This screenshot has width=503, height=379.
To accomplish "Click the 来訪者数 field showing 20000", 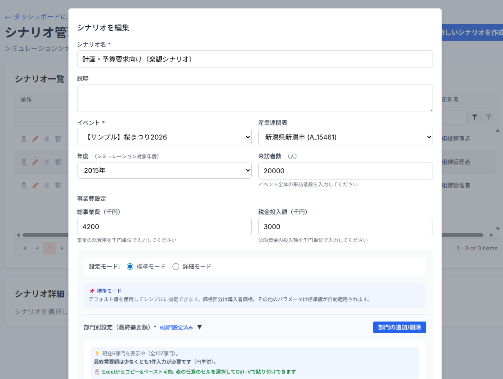I will 345,171.
